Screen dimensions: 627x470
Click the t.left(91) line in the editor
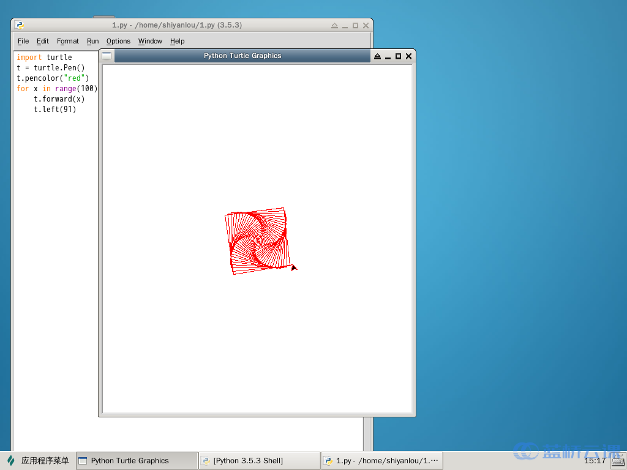coord(55,110)
